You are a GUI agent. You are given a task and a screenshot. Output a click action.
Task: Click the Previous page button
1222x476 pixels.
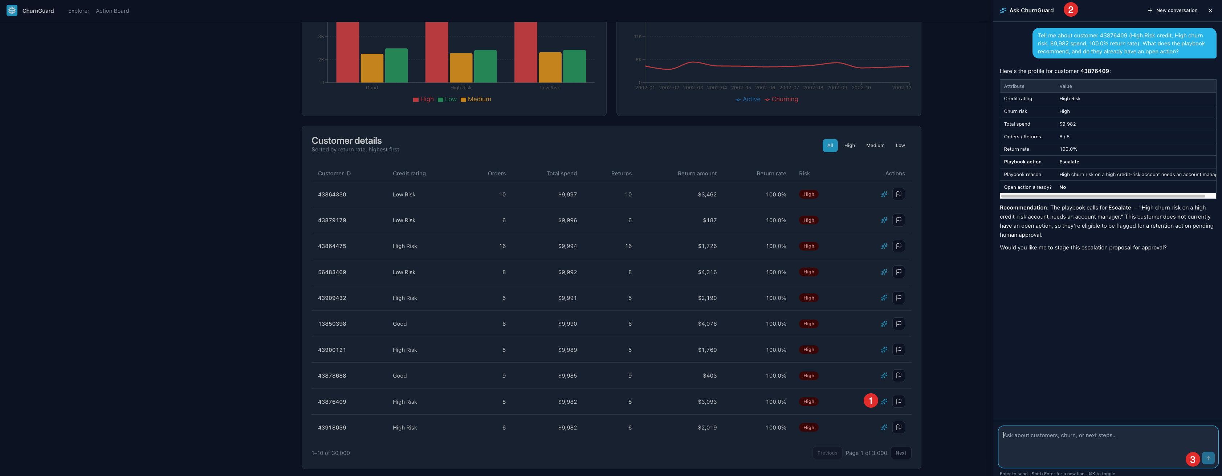click(x=827, y=453)
